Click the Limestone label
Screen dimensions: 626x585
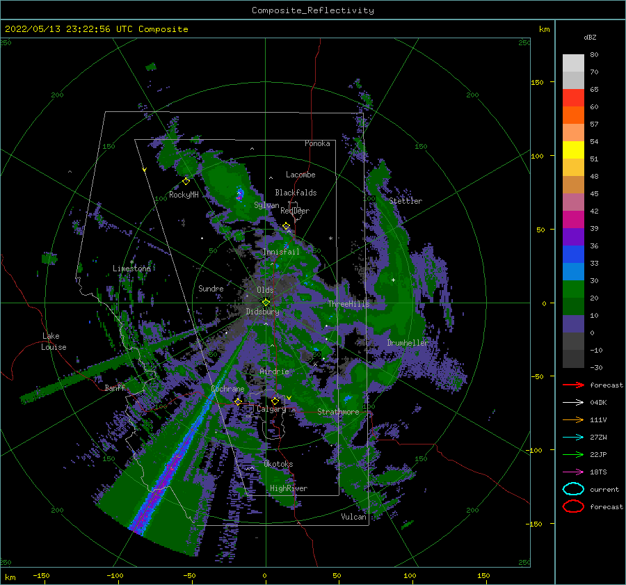(x=131, y=269)
